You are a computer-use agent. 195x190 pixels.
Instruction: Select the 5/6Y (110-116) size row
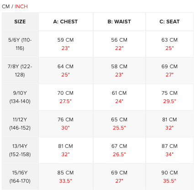tap(98, 44)
